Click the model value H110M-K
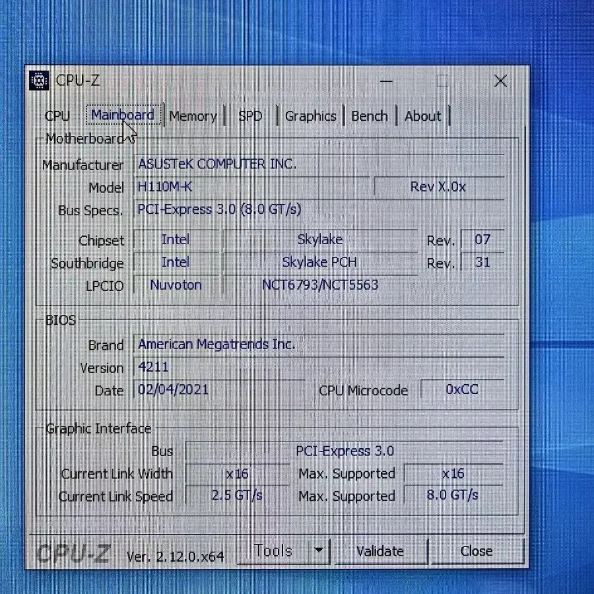This screenshot has height=594, width=594. 251,187
